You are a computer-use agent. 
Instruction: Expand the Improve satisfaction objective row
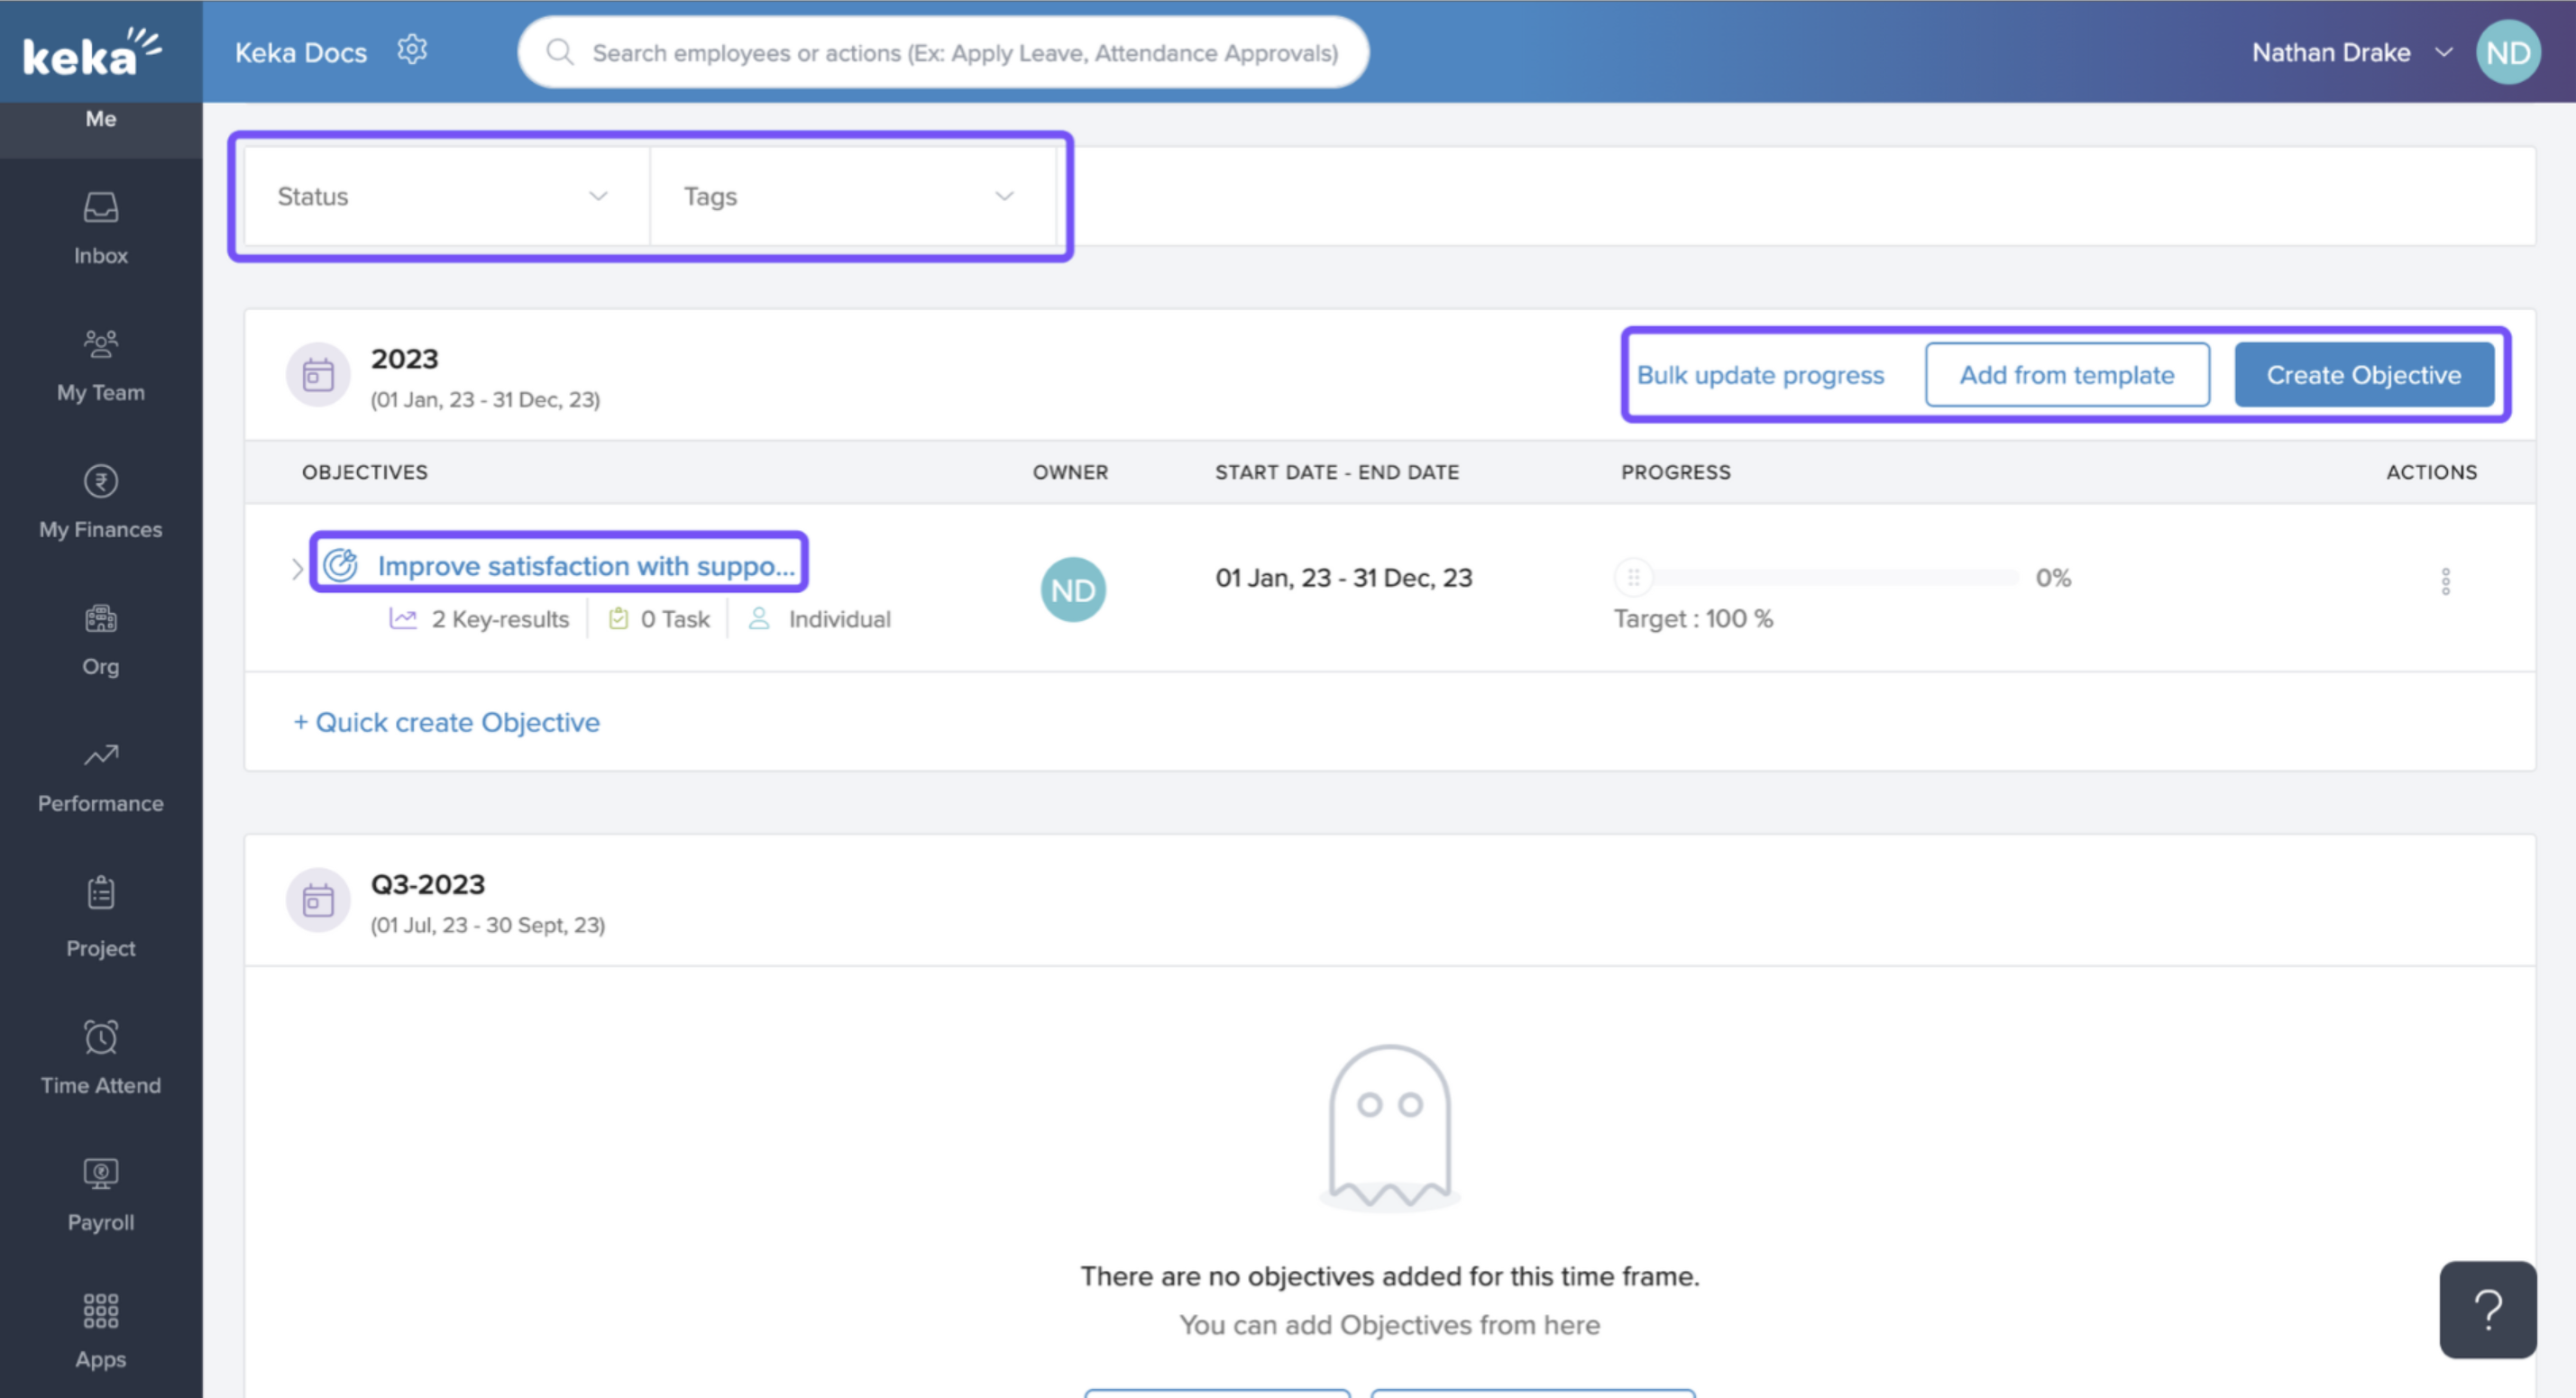pos(297,567)
